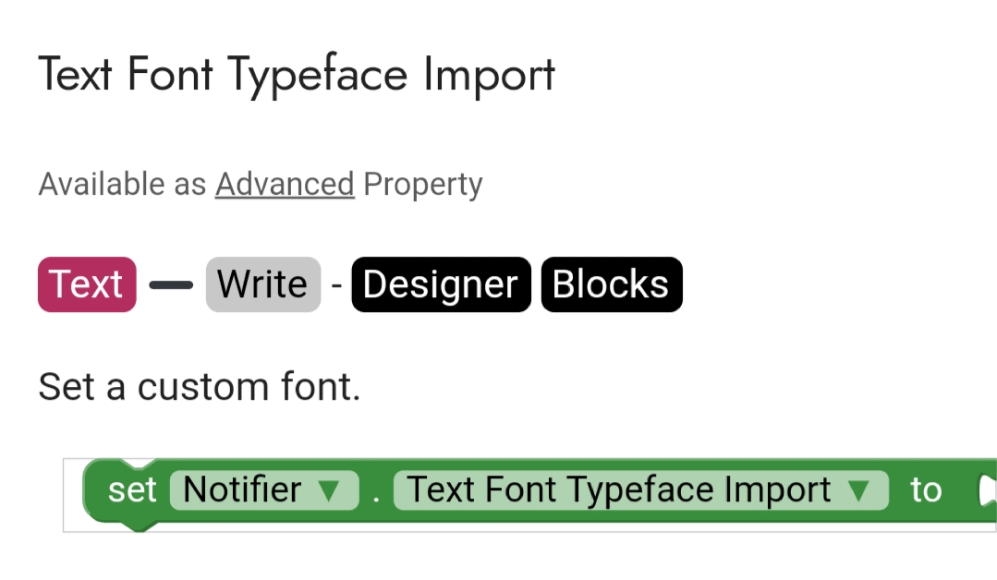Click the dark dash icon after the Text badge
Image resolution: width=997 pixels, height=580 pixels.
click(x=171, y=285)
